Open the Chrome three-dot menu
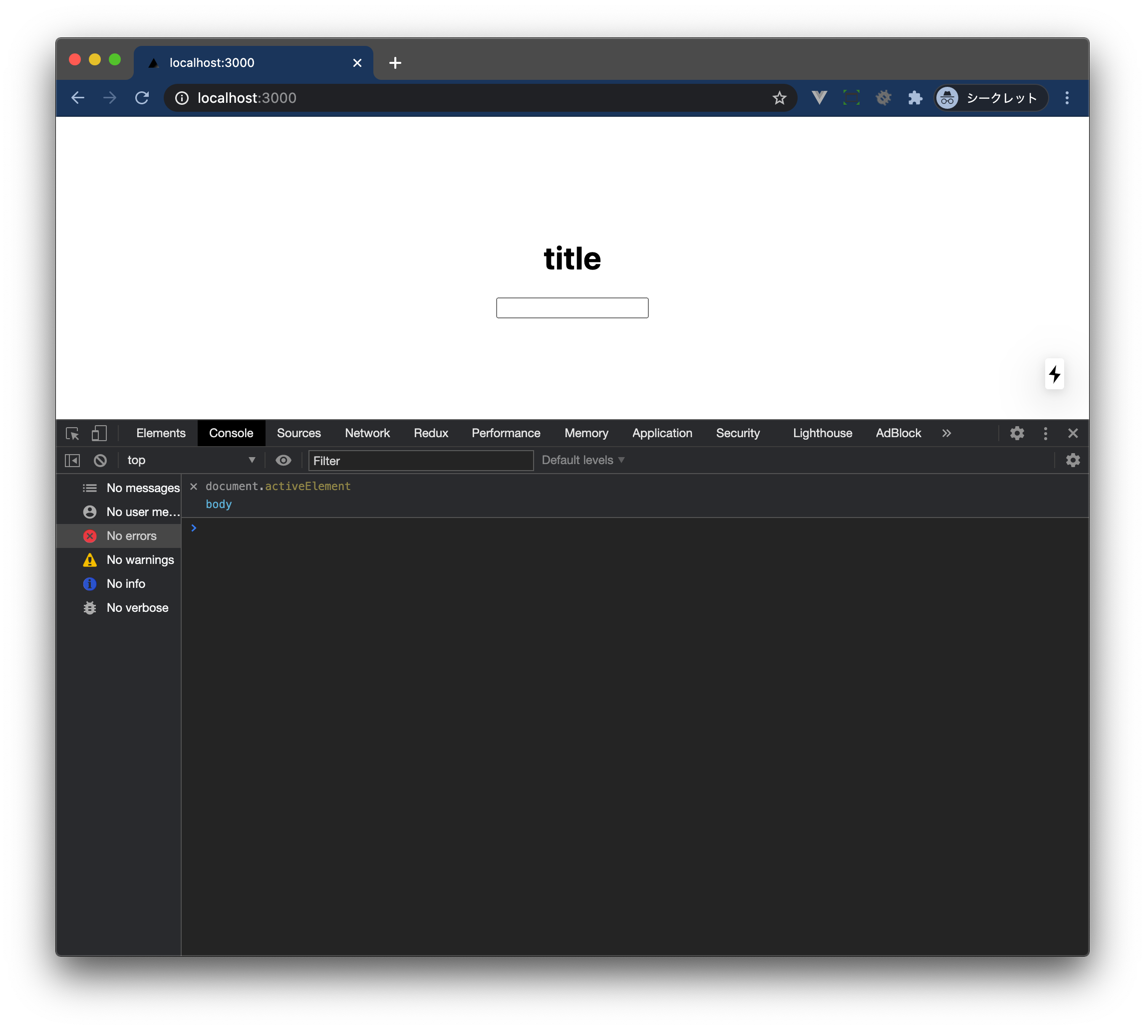Image resolution: width=1145 pixels, height=1030 pixels. coord(1067,98)
